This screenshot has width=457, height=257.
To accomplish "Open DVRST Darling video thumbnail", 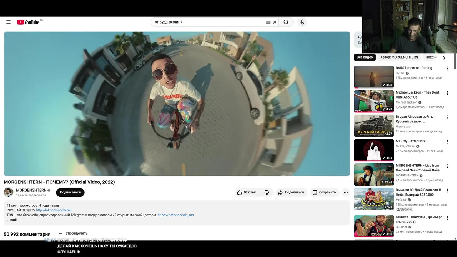I will [x=374, y=77].
